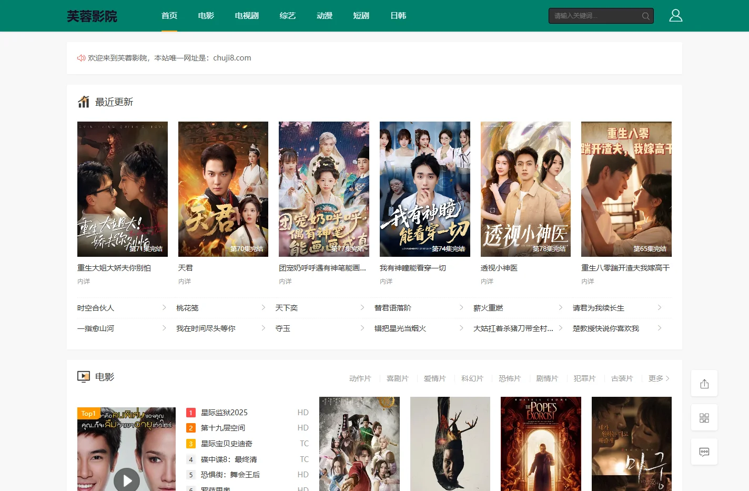Open the 天君 poster
Screen dimensions: 749x491
223,189
